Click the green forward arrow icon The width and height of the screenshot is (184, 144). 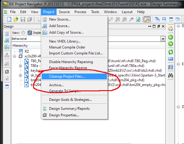click(171, 44)
